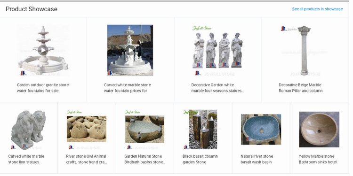Viewport: 353px width, 176px height.
Task: Select the white marble lion statues thumbnail
Action: tap(29, 130)
